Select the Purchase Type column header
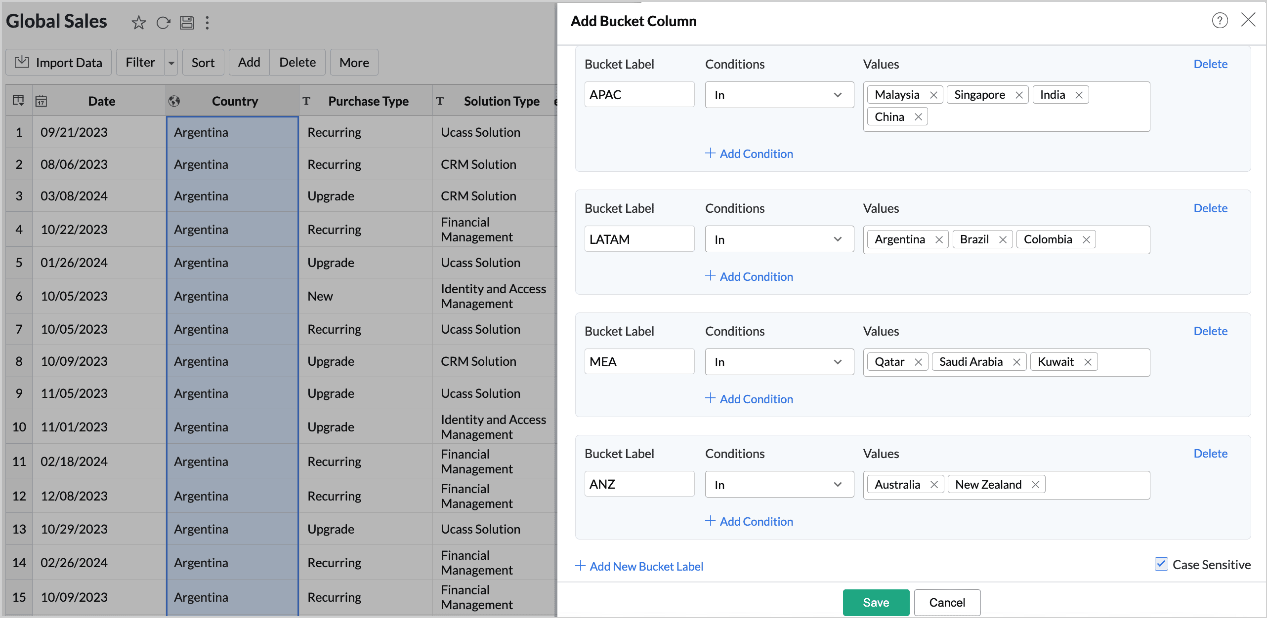 [366, 101]
